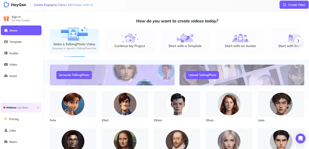Select the Start with a Template card
The width and height of the screenshot is (309, 149).
185,41
